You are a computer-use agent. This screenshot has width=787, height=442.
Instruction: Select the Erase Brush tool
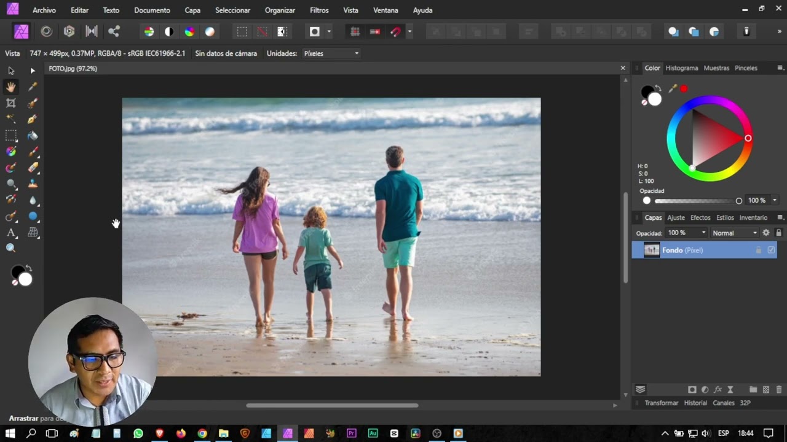[x=33, y=168]
